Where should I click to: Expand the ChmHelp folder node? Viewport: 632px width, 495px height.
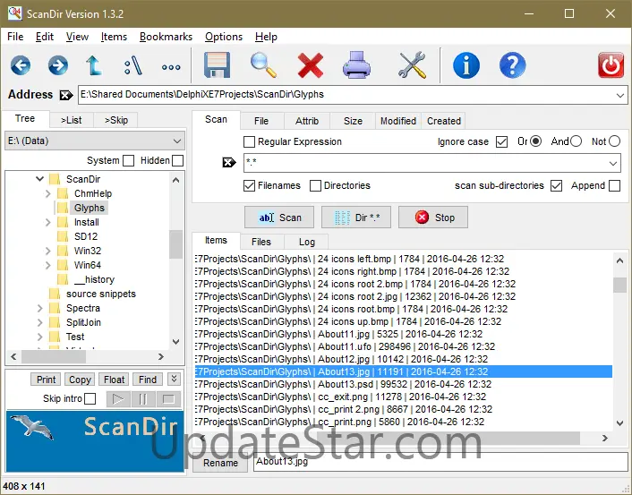(x=47, y=194)
